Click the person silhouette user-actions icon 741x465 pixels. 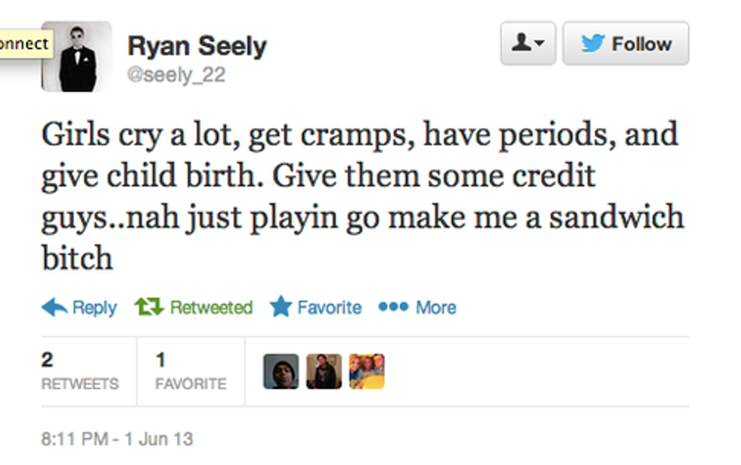pyautogui.click(x=522, y=45)
